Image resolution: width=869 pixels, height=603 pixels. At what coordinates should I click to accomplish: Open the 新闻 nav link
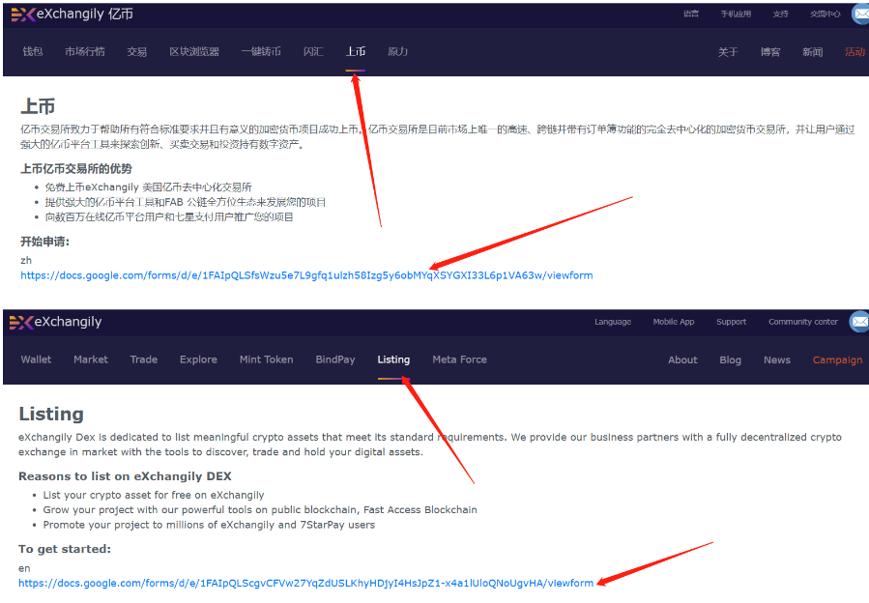point(813,52)
